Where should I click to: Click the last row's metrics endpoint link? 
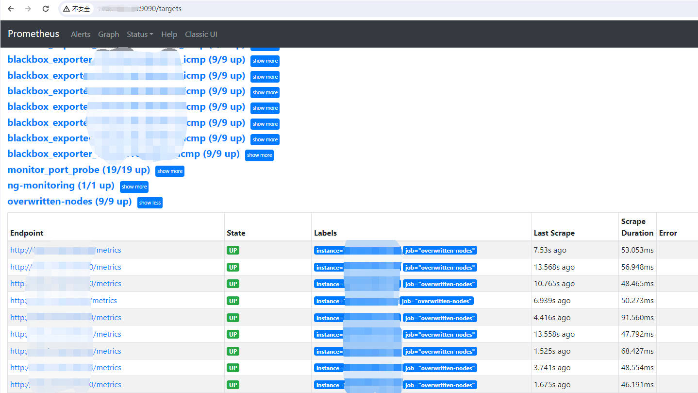coord(109,385)
